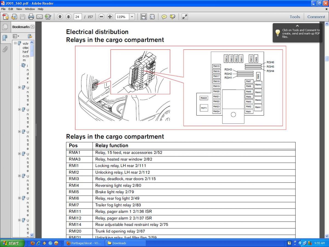Switch to the Downloads taskbar window
This screenshot has height=247, width=329.
click(126, 243)
